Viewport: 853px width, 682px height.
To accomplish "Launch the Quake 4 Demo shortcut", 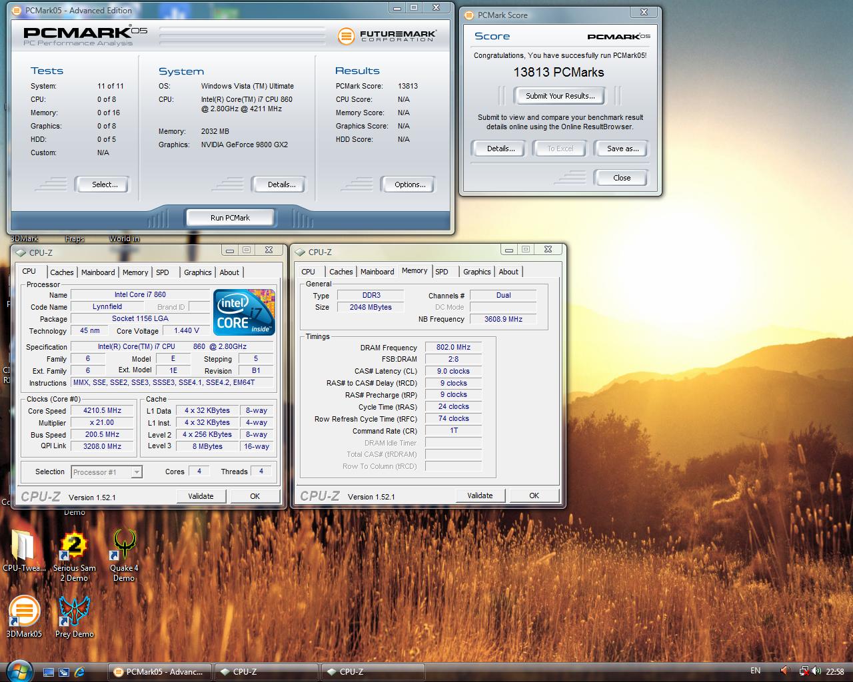I will point(124,555).
